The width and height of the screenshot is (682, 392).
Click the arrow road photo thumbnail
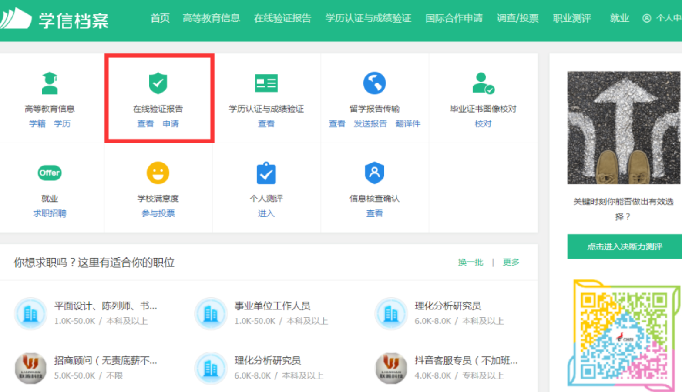click(624, 128)
